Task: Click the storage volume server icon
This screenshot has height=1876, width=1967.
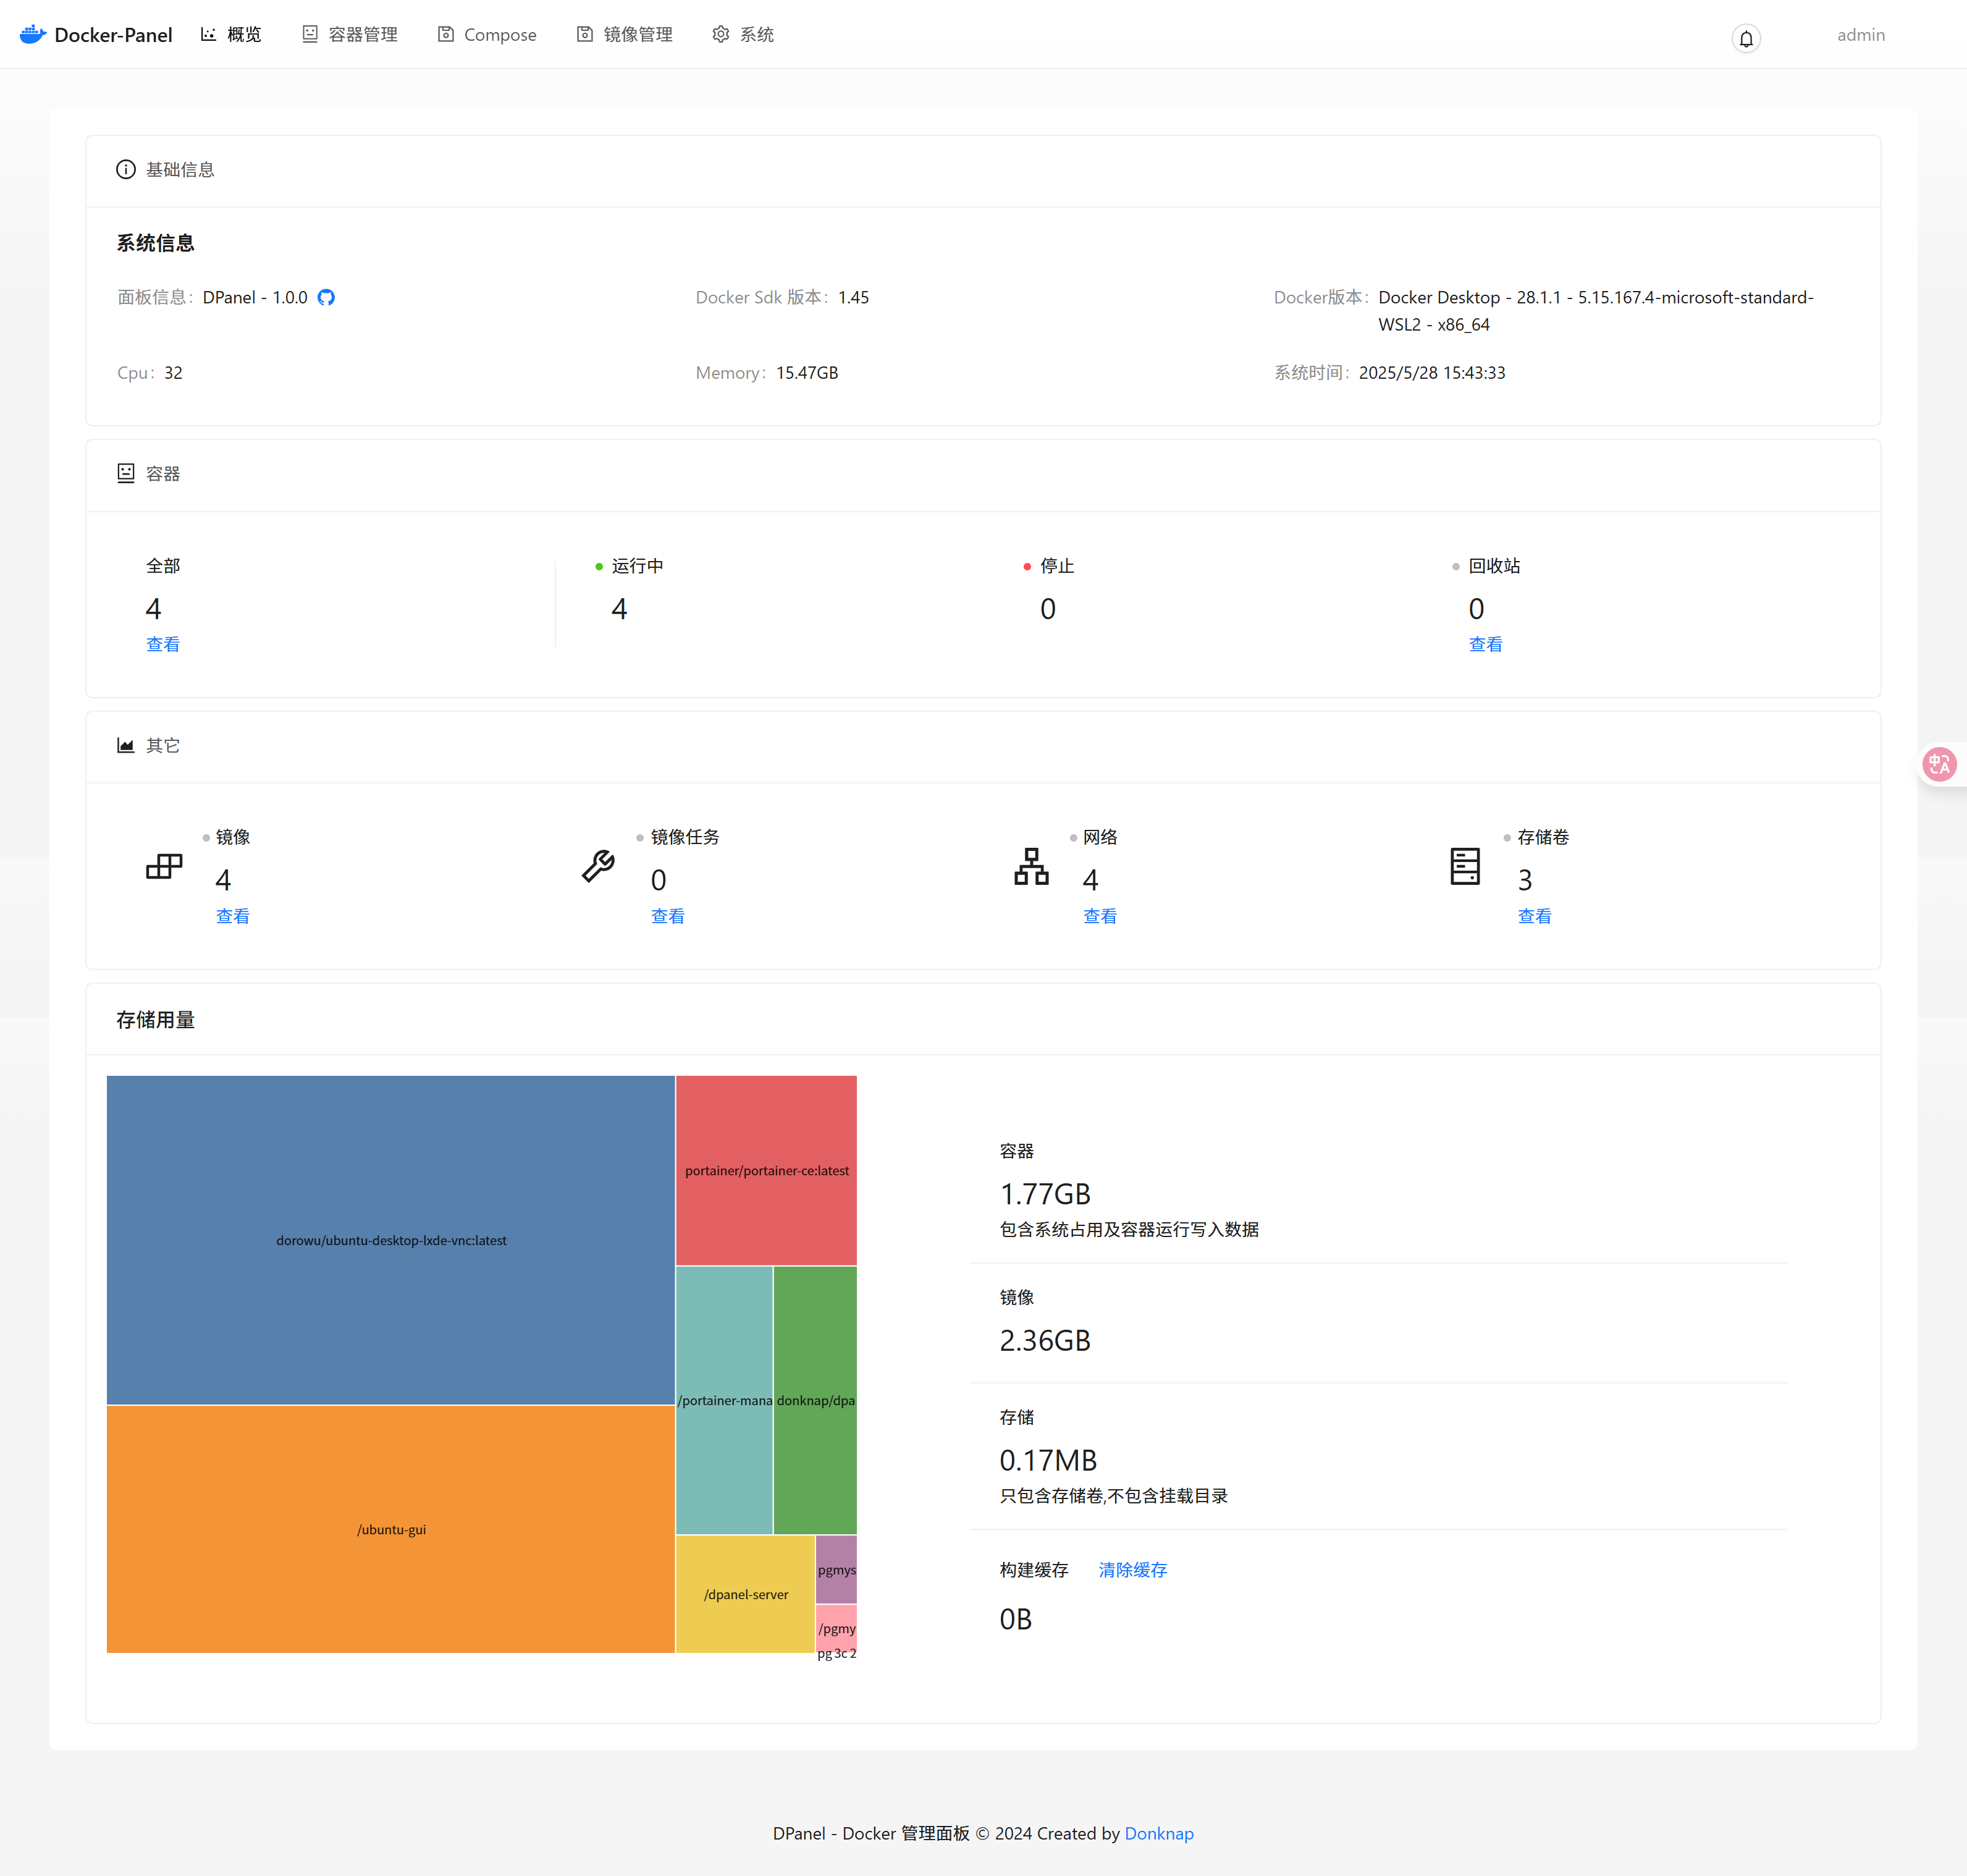Action: click(1465, 866)
